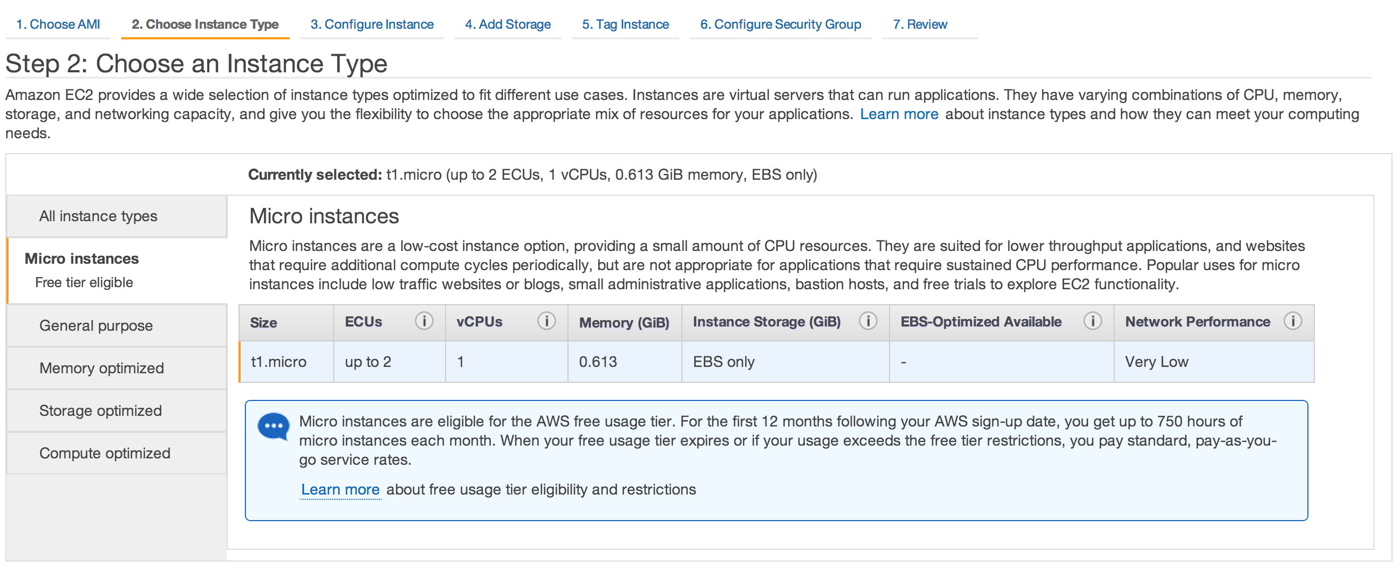
Task: Click the 'up to 2' ECUs cell
Action: [x=389, y=362]
